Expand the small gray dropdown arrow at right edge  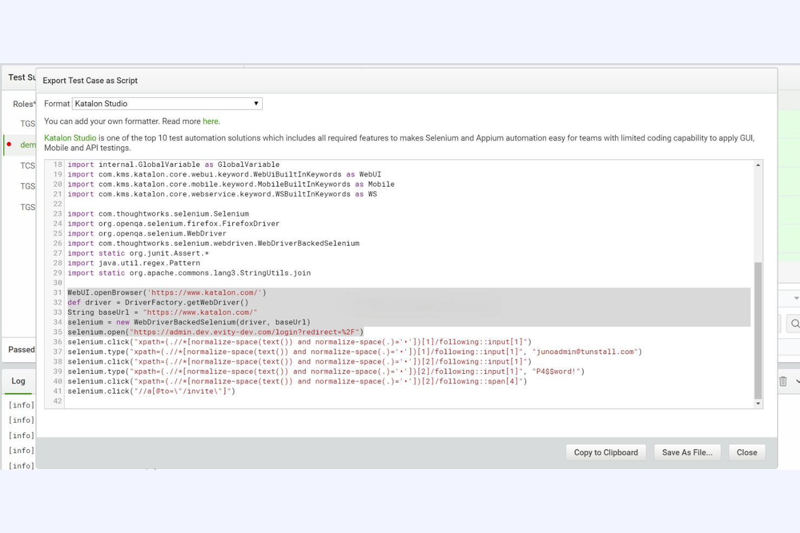coord(796,298)
